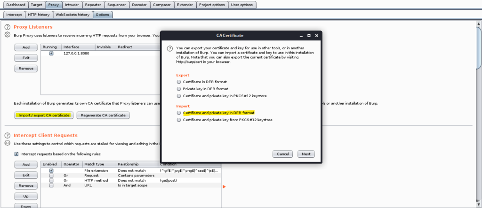The height and width of the screenshot is (208, 482).
Task: Switch to the Sequencer tab
Action: pyautogui.click(x=117, y=5)
